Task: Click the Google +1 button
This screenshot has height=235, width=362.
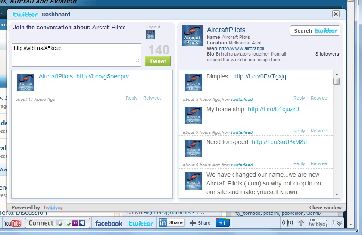Action: point(222,223)
